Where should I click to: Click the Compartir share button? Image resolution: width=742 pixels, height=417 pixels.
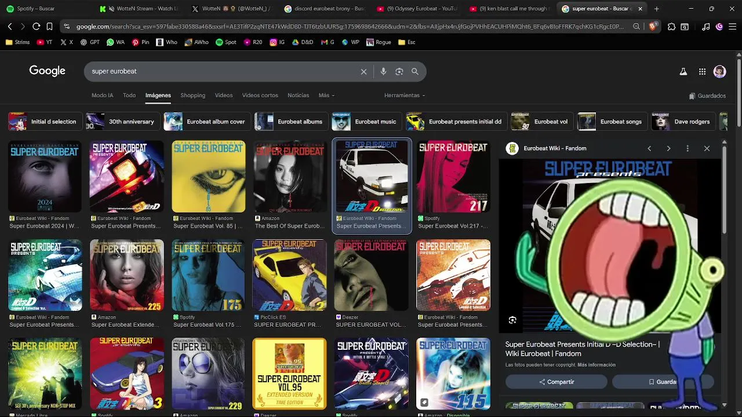click(556, 382)
